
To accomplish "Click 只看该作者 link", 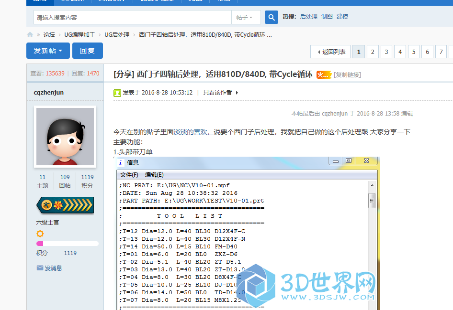I will 217,93.
